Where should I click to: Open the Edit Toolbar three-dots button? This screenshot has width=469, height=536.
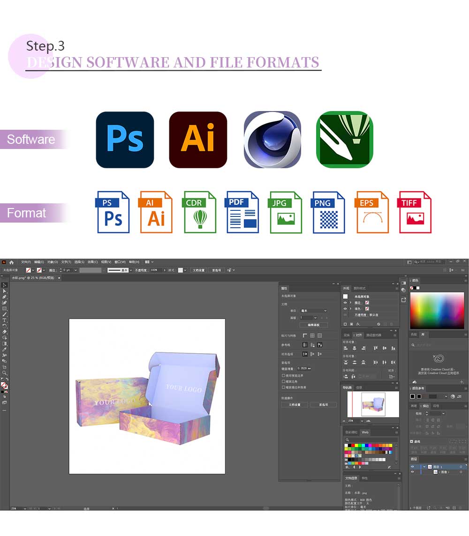tap(4, 410)
